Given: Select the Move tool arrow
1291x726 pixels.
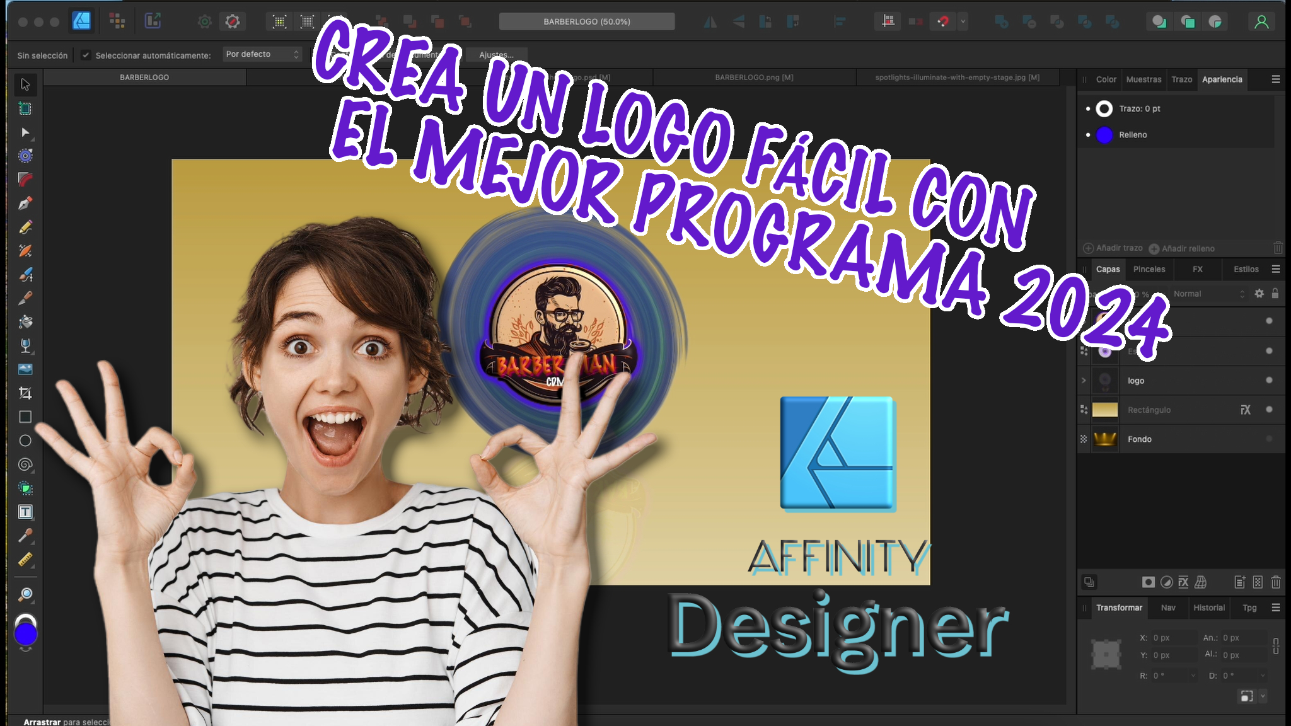Looking at the screenshot, I should pos(25,84).
